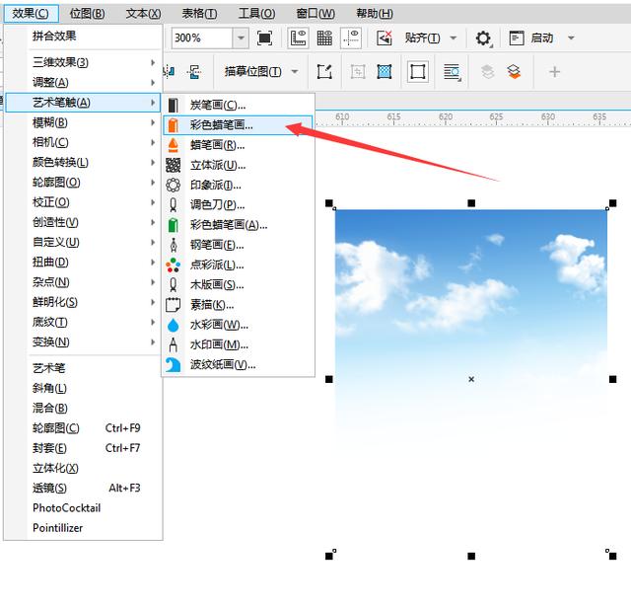Click the 素描 sketchpad icon
Screen dimensions: 631x607
point(174,305)
